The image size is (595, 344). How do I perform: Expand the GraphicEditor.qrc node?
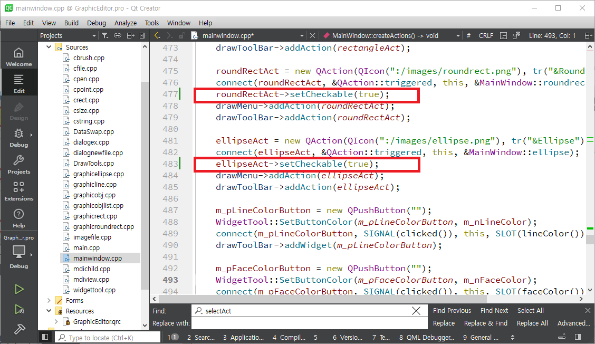coord(56,322)
